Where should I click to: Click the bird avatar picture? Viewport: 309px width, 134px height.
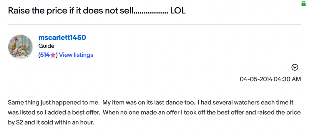coord(20,47)
